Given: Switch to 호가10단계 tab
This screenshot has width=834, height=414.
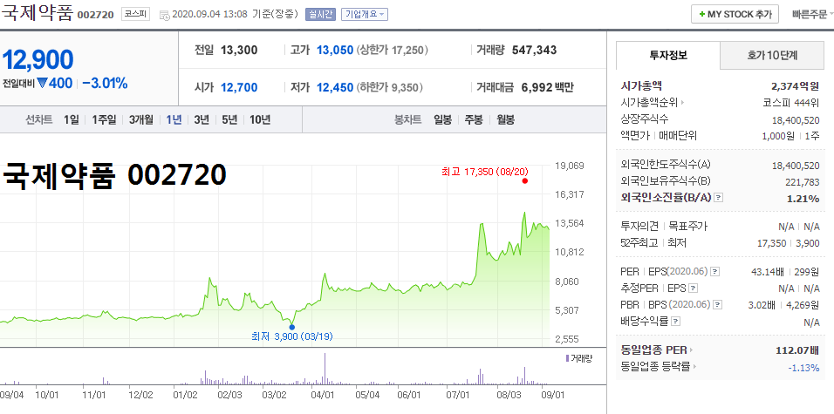Looking at the screenshot, I should [x=772, y=55].
